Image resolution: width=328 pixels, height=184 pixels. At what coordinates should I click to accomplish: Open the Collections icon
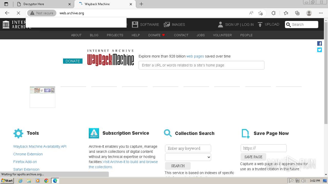[297, 13]
